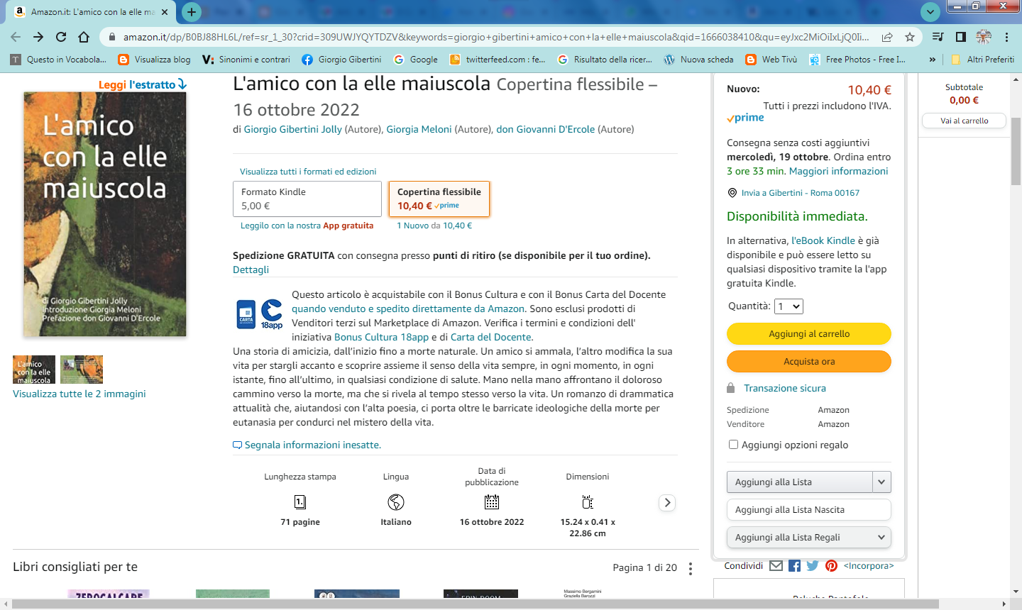Viewport: 1022px width, 610px height.
Task: Open tab search dropdown
Action: (930, 12)
